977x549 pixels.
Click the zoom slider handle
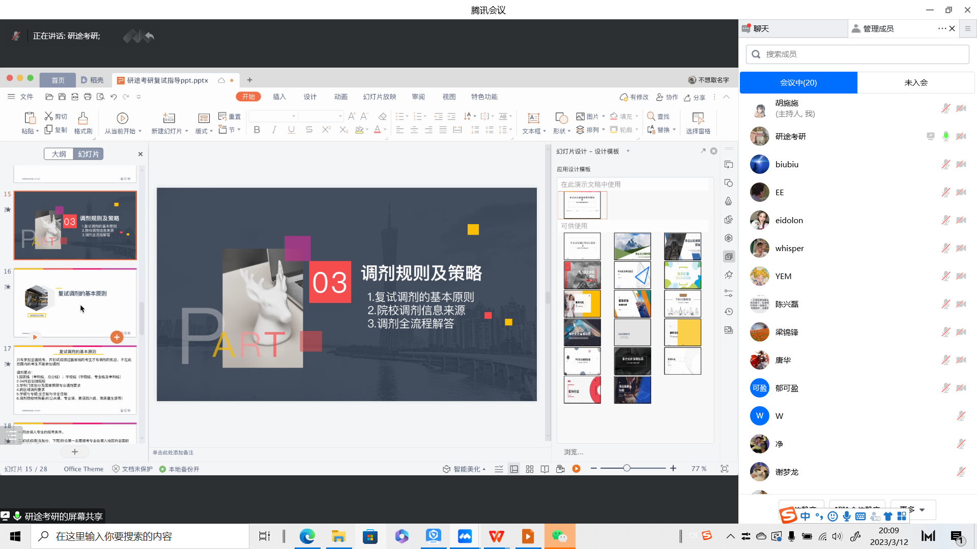click(627, 468)
